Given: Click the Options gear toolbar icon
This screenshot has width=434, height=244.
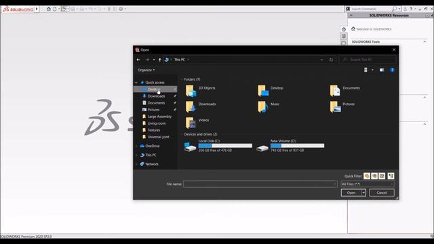Looking at the screenshot, I should coord(121,9).
